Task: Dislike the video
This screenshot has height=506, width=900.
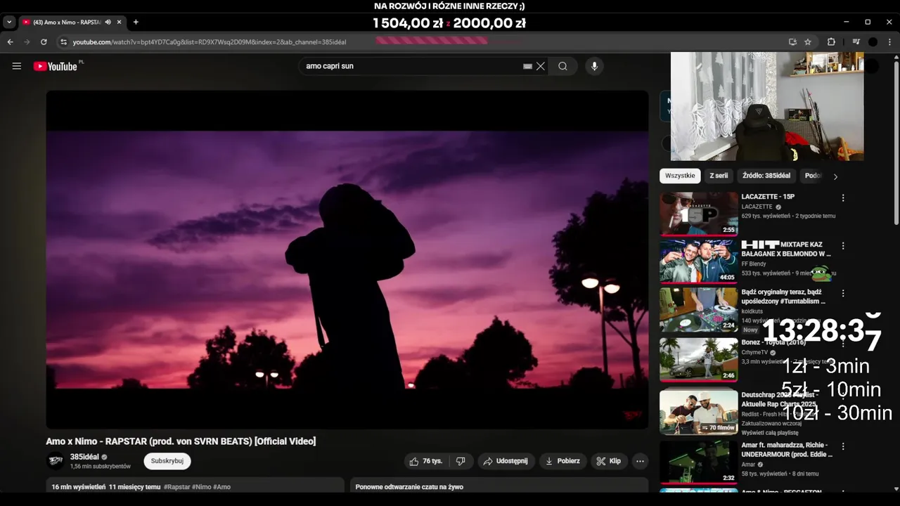Action: click(x=461, y=461)
